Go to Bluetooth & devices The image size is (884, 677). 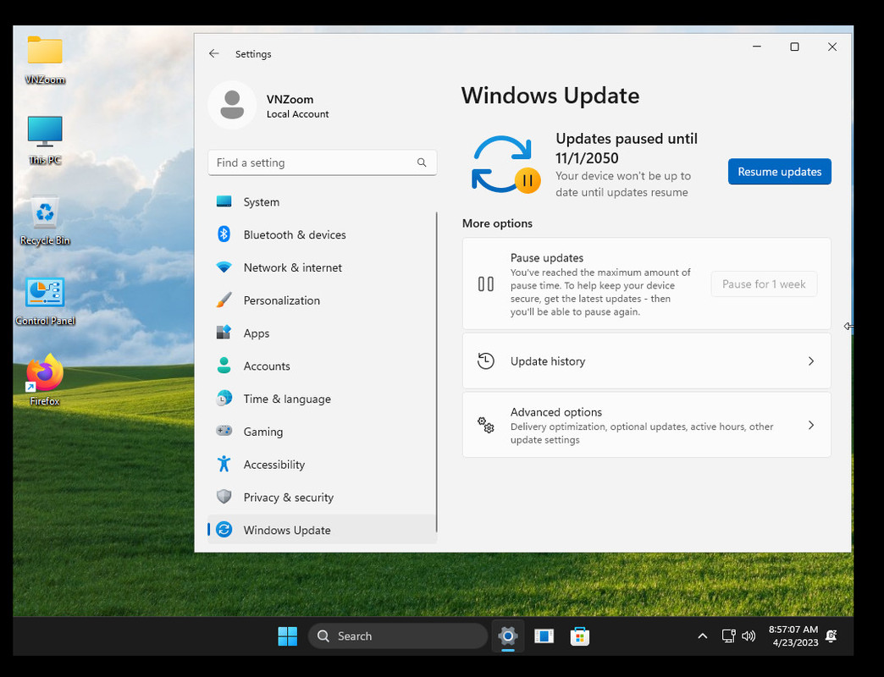(x=322, y=234)
